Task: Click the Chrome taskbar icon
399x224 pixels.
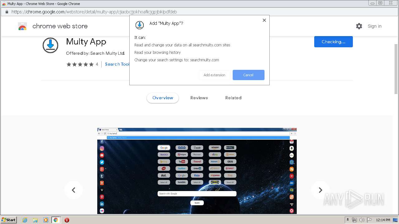Action: click(56, 220)
